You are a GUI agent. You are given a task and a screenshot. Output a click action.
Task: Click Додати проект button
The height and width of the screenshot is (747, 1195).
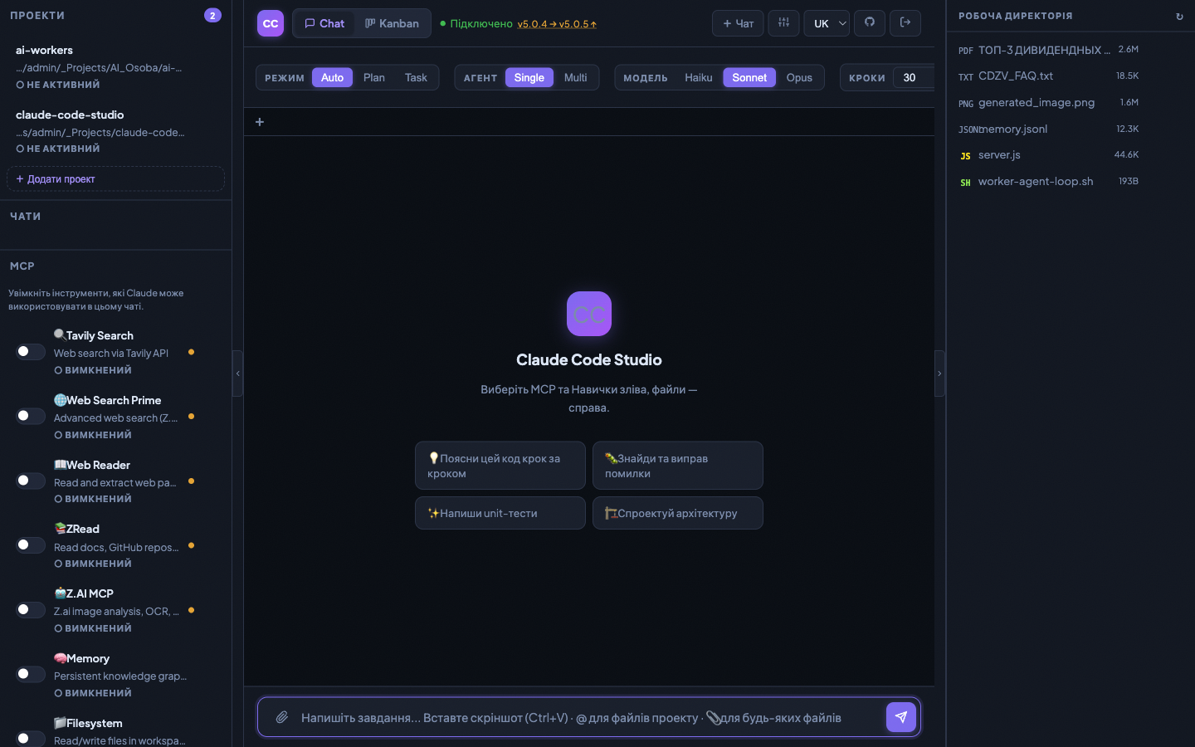tap(115, 178)
